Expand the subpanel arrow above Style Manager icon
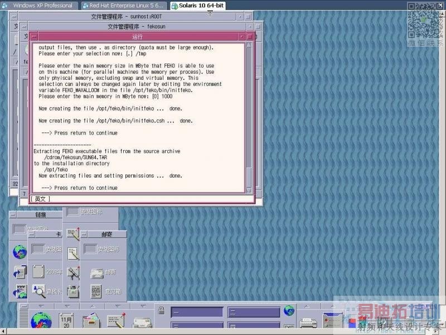Image resolution: width=446 pixels, height=335 pixels. [332, 306]
